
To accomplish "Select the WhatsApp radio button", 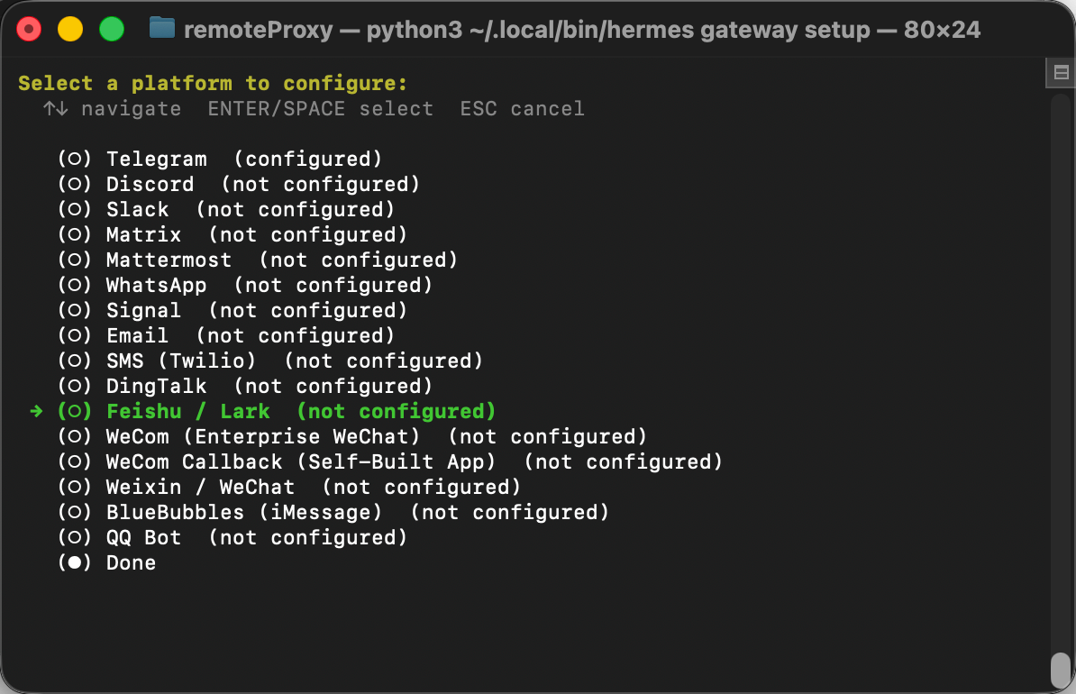I will (x=75, y=286).
